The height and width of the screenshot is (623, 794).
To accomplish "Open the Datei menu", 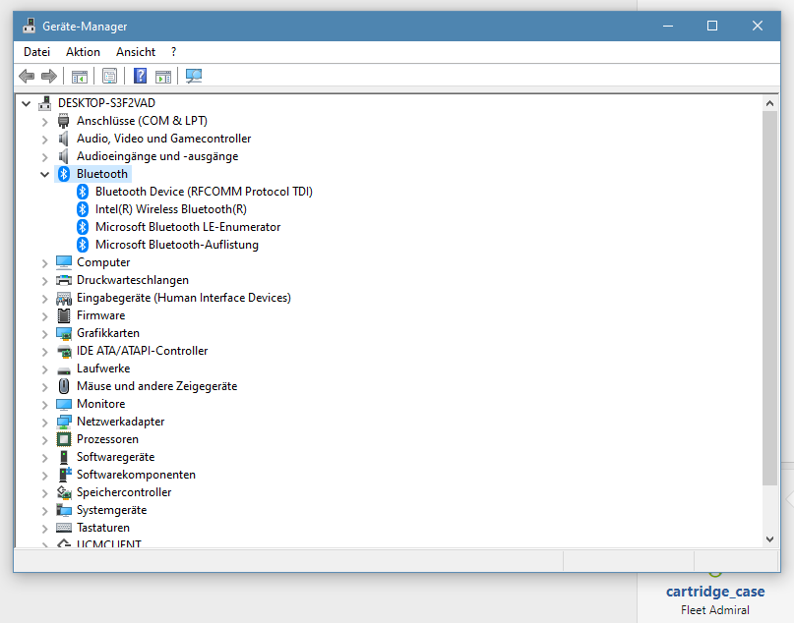I will (x=36, y=51).
